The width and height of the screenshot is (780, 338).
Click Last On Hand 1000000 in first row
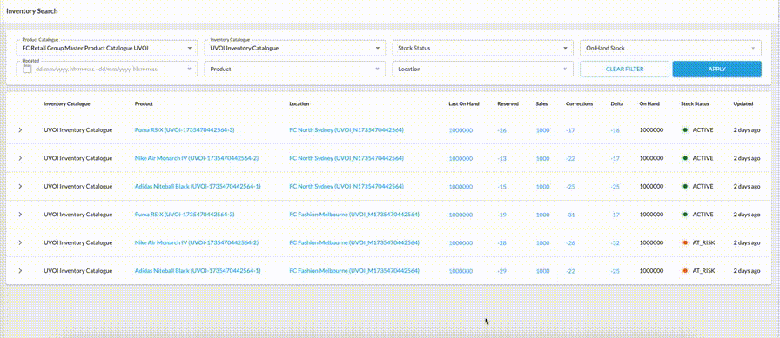461,130
